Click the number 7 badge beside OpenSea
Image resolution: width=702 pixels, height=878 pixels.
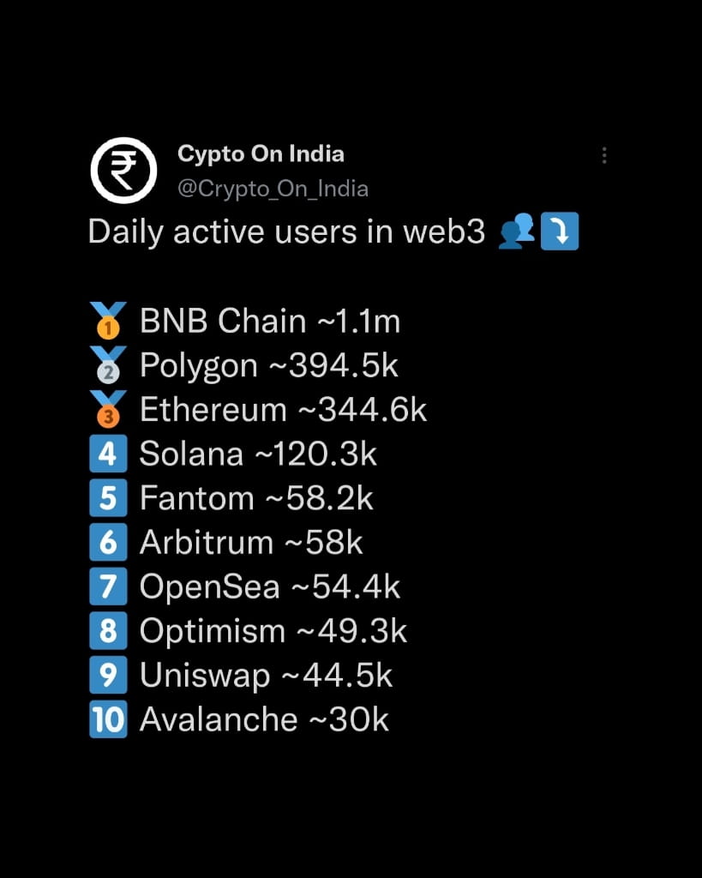(x=107, y=586)
